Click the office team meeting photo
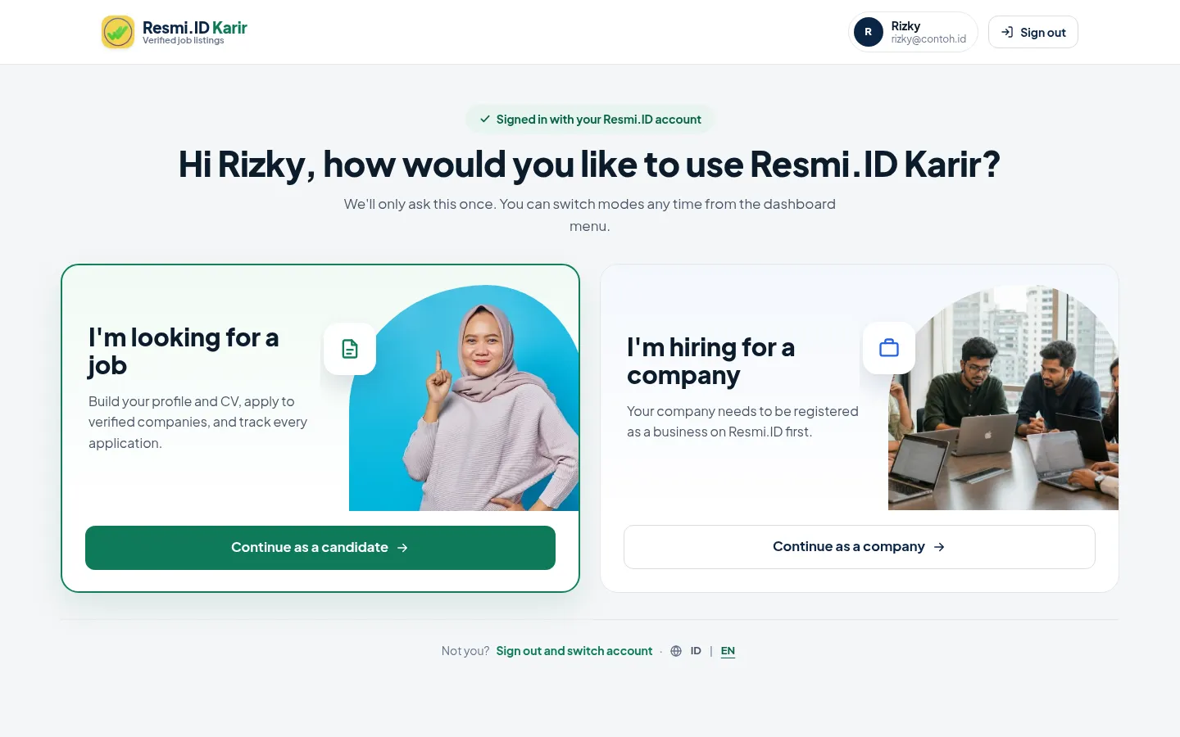Screen dimensions: 1180x737 tap(1003, 397)
